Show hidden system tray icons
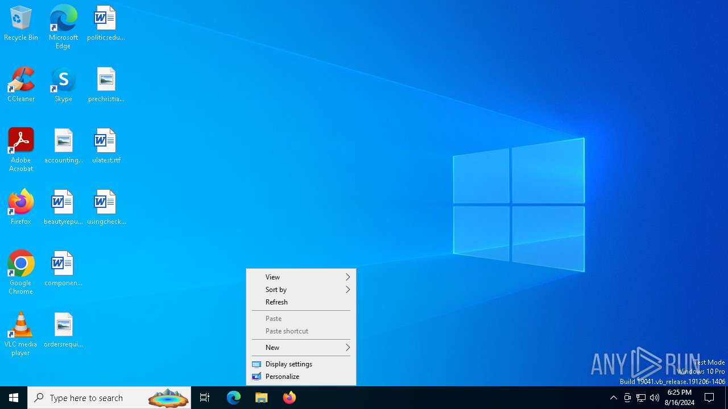728x409 pixels. [x=613, y=398]
